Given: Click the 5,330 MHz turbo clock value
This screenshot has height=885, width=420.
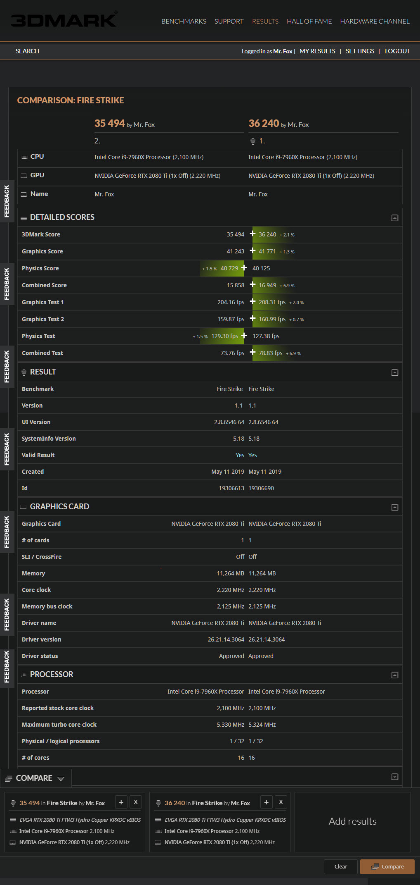Looking at the screenshot, I should click(231, 725).
